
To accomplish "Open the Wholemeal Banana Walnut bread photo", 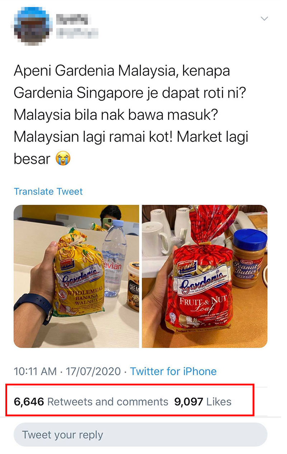I will 76,276.
